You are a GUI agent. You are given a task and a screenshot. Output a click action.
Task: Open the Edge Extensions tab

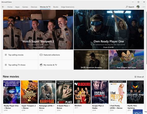point(68,7)
